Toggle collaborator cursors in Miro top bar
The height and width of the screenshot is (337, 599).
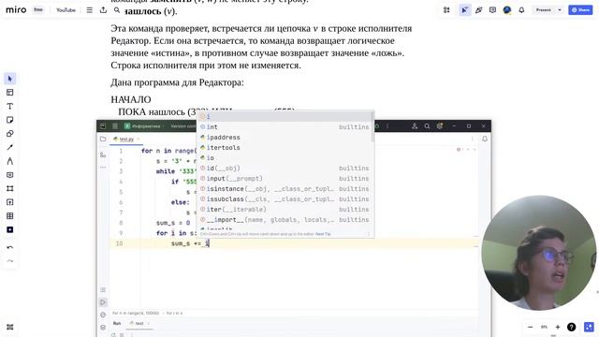coord(464,10)
